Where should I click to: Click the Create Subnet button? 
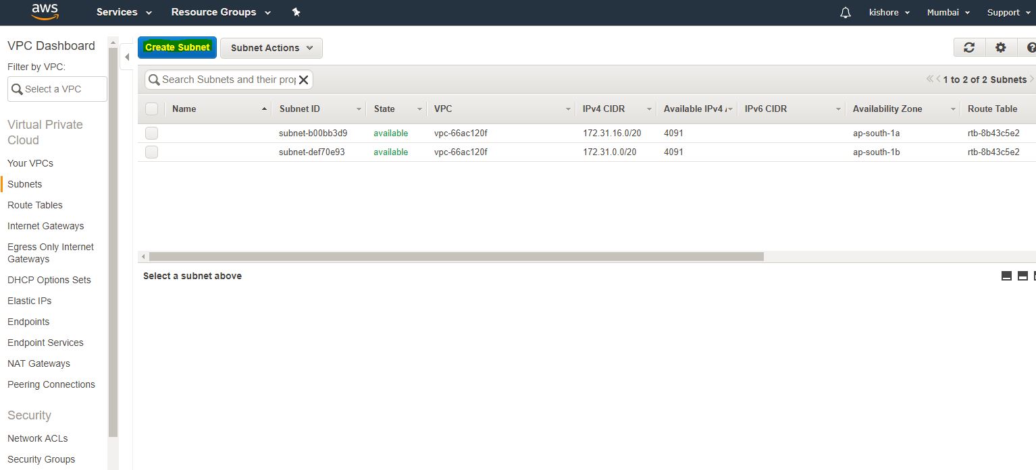tap(177, 48)
